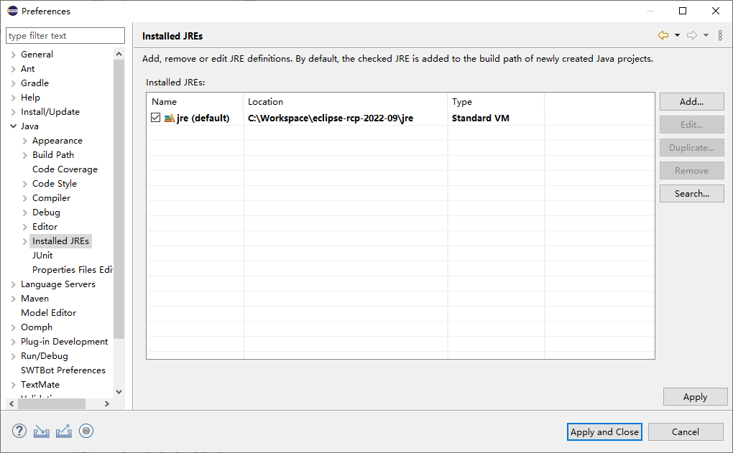733x453 pixels.
Task: Open the Appearance preference page
Action: tap(57, 141)
